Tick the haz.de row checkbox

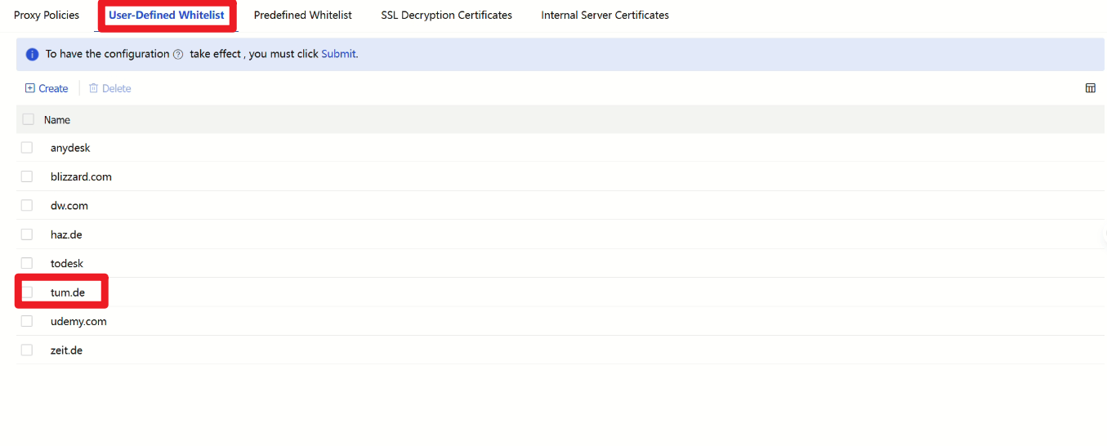point(27,234)
